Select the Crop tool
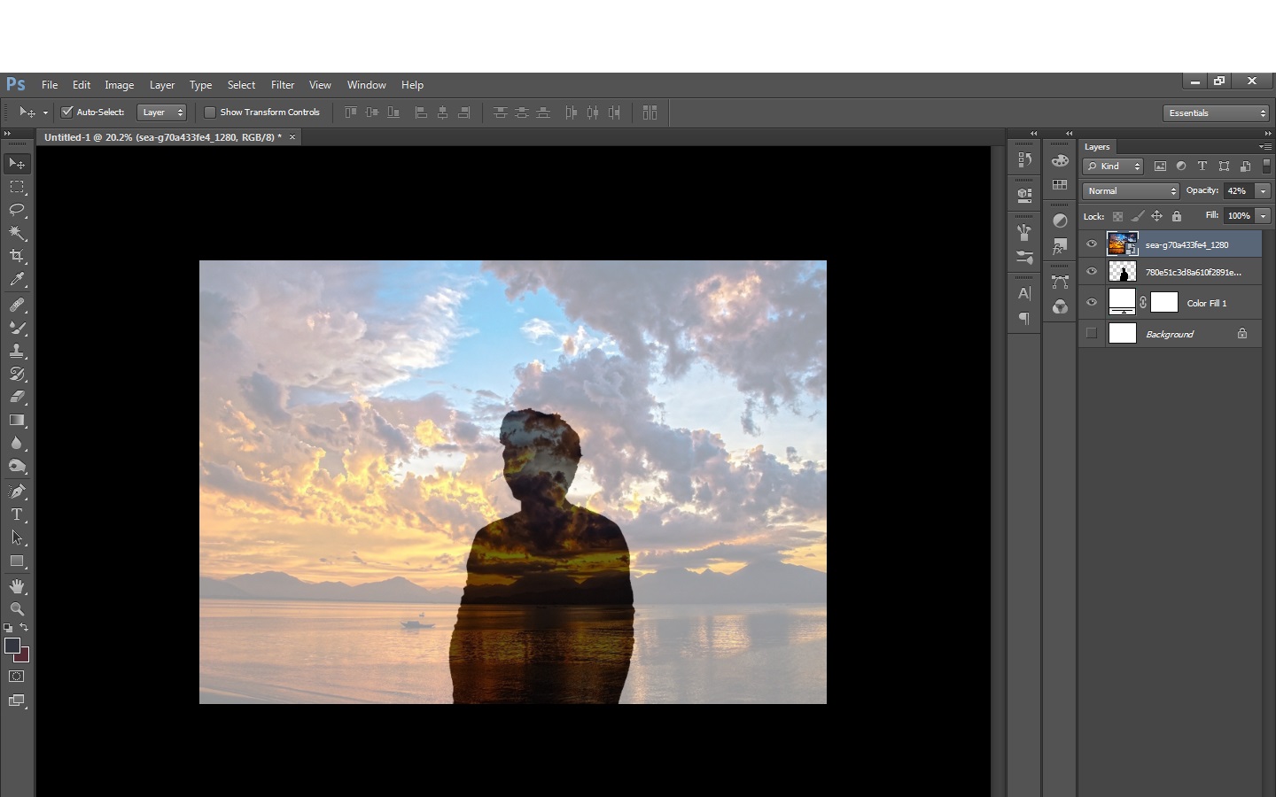 tap(17, 256)
